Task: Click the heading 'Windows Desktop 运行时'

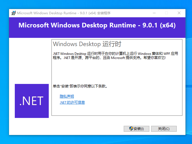Action: tap(87, 44)
